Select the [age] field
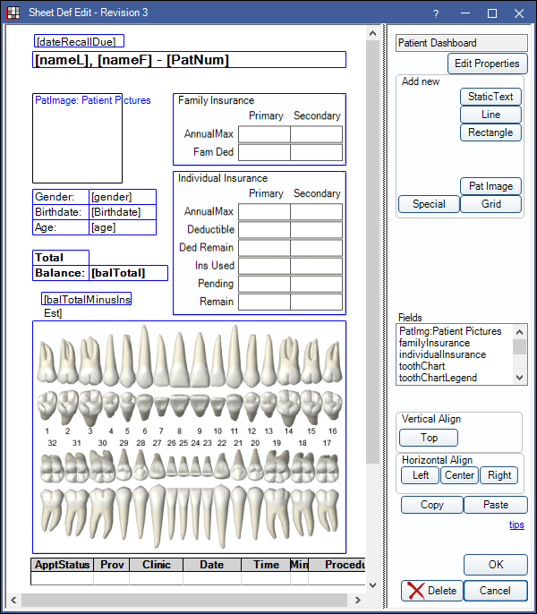537x614 pixels. pos(123,227)
